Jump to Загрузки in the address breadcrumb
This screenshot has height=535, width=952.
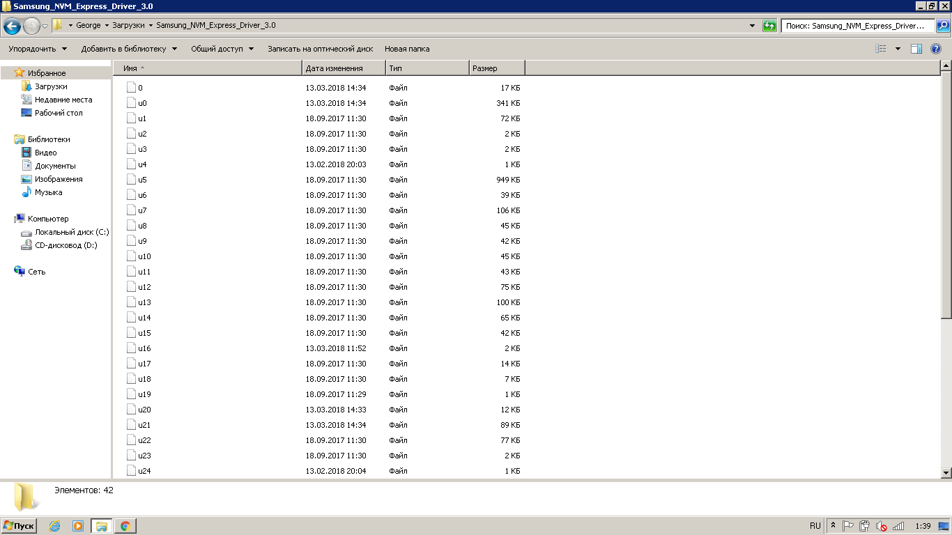coord(129,26)
